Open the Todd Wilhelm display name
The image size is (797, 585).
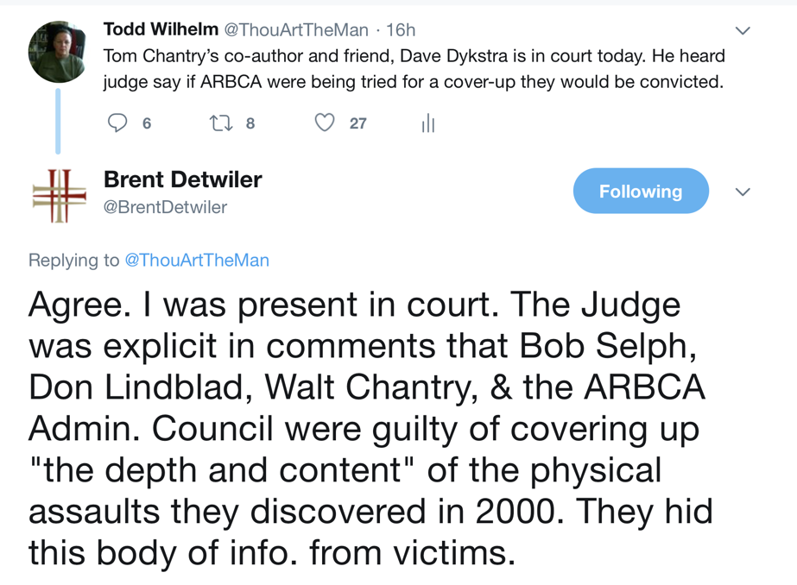click(161, 29)
